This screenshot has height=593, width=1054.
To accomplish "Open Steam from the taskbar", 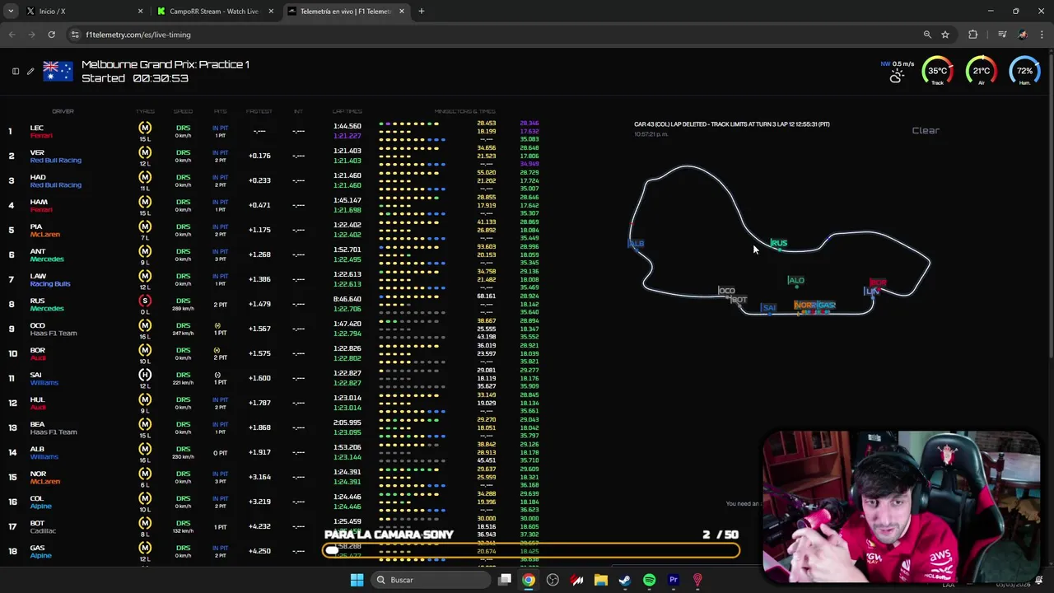I will pyautogui.click(x=625, y=580).
